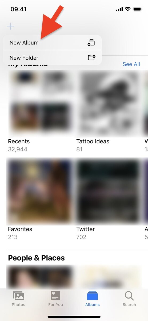
Task: Tap the cellular signal bars icon
Action: tap(119, 9)
